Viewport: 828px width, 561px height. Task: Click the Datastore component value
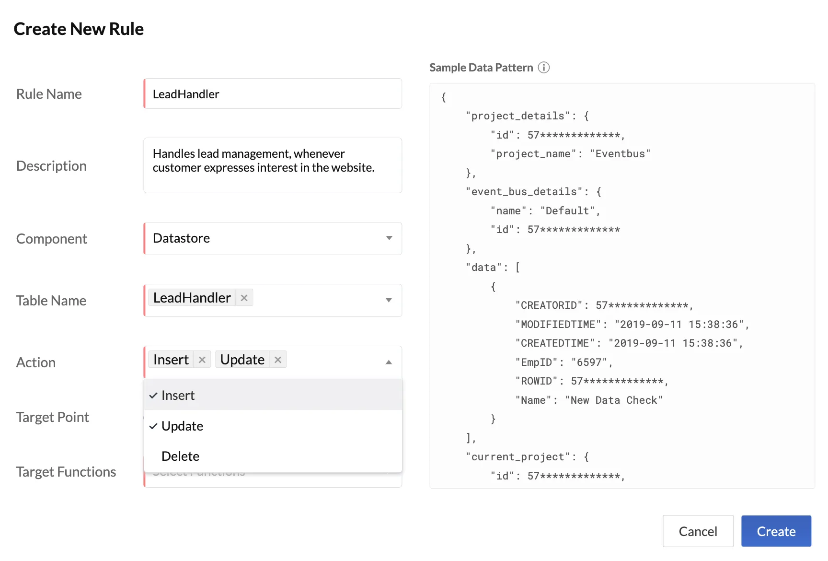tap(182, 238)
